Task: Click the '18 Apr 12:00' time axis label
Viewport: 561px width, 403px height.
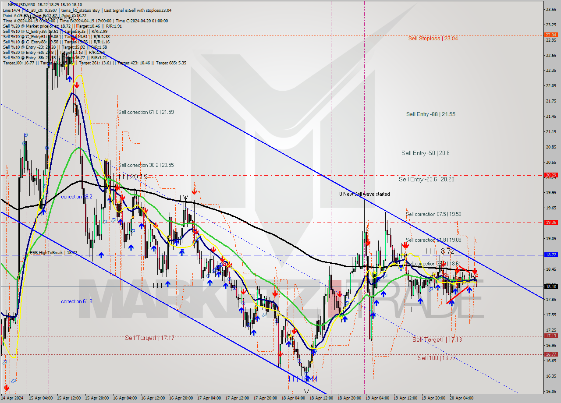Action: coord(320,398)
